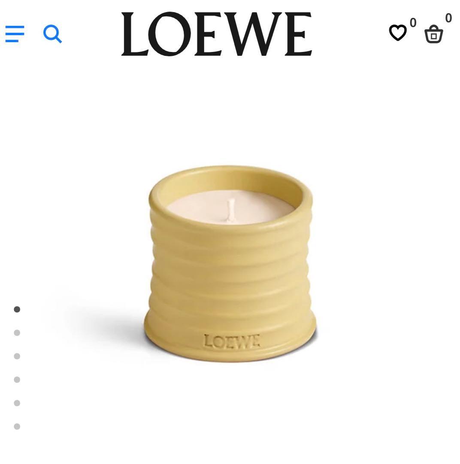The height and width of the screenshot is (464, 460).
Task: Click the embossed LOEWE text on candle
Action: 232,341
